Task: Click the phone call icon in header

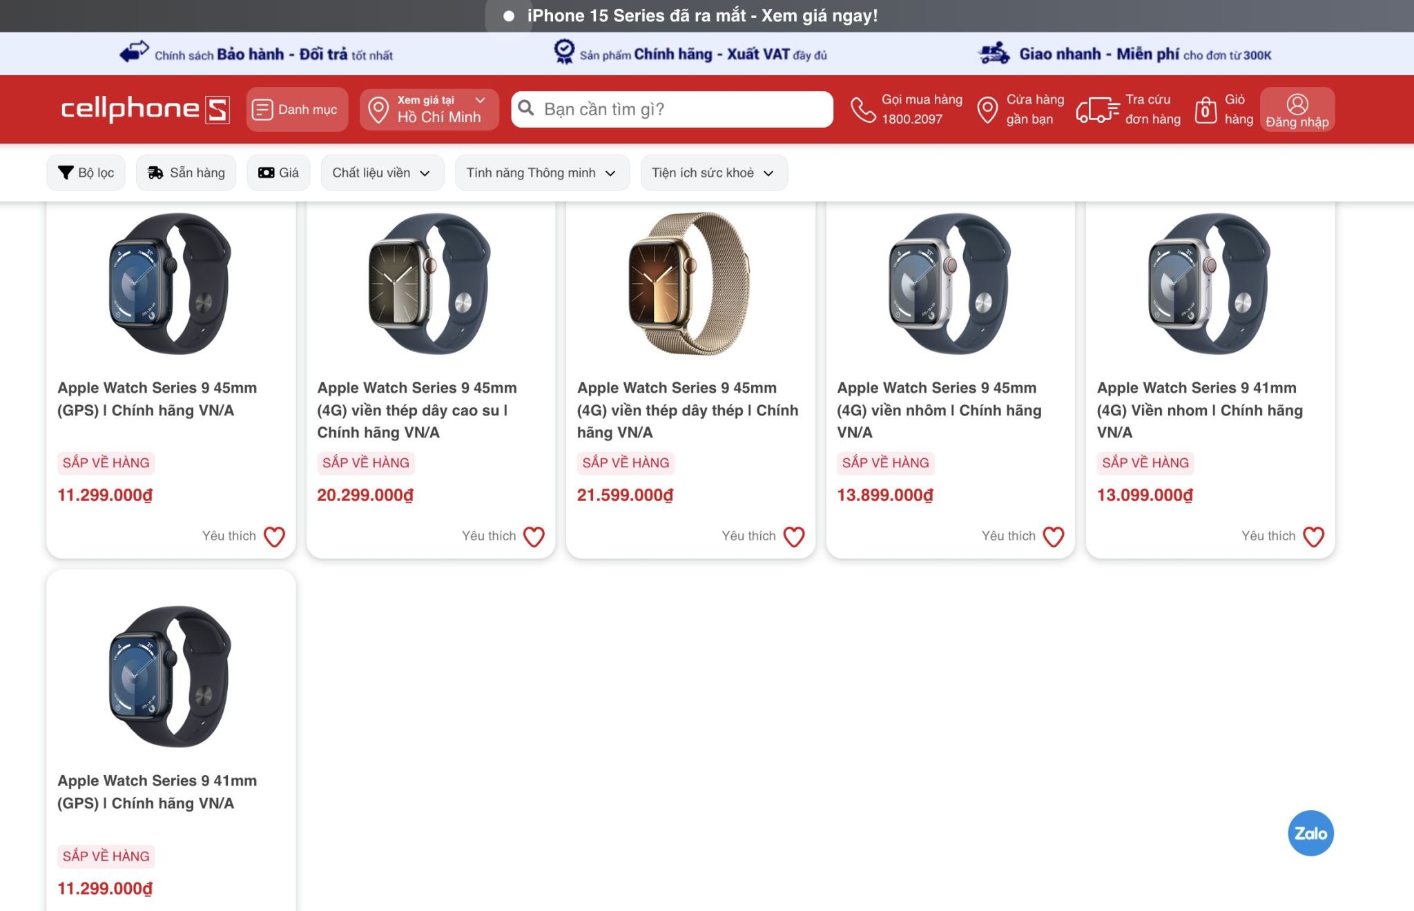Action: tap(863, 110)
